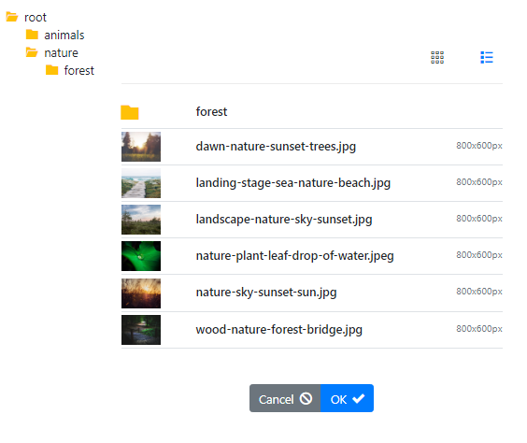Select the animals tree item

[64, 35]
